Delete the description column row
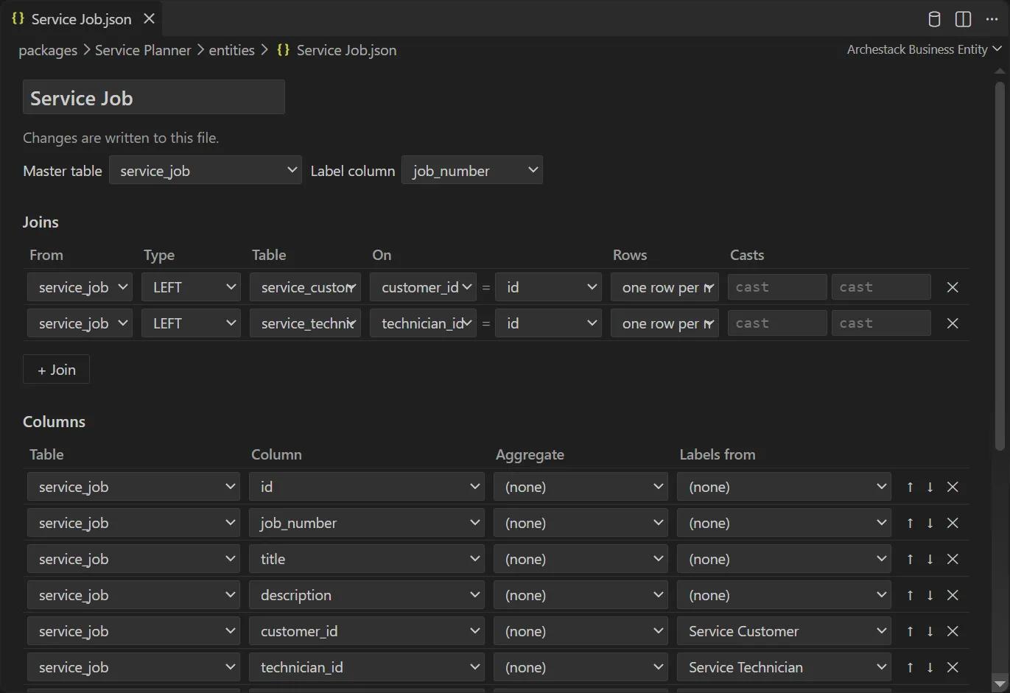 pos(953,595)
